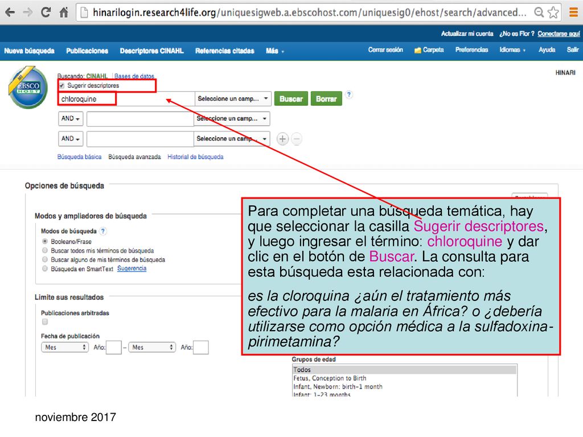Click the help icon next to Modos de búsqueda

(x=103, y=231)
